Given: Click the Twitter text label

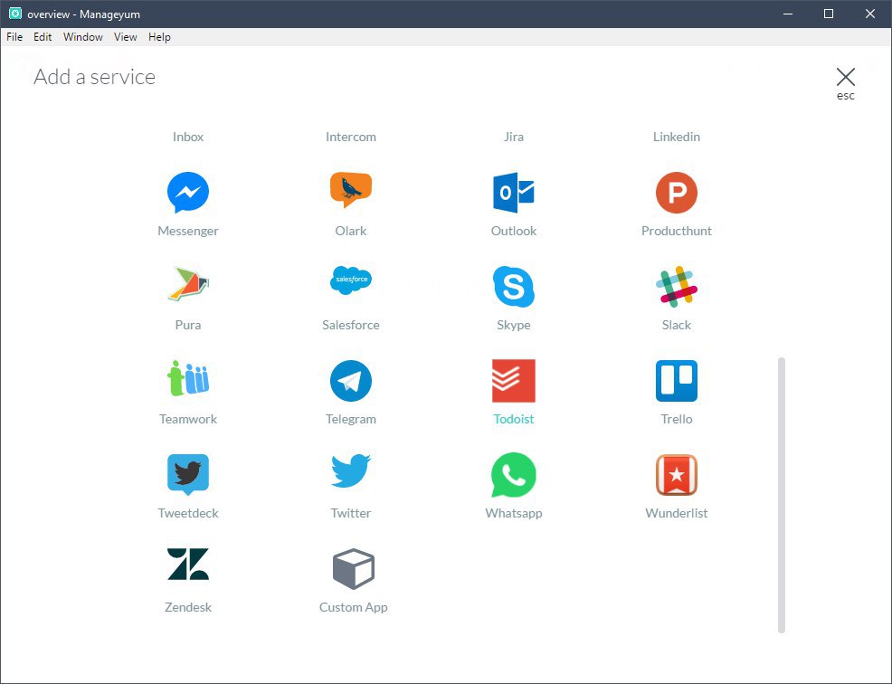Looking at the screenshot, I should (351, 513).
